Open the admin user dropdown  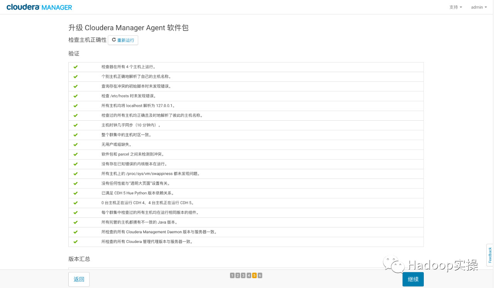(x=479, y=7)
